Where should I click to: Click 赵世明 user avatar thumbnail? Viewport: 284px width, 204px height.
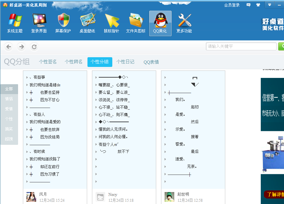(x=169, y=197)
